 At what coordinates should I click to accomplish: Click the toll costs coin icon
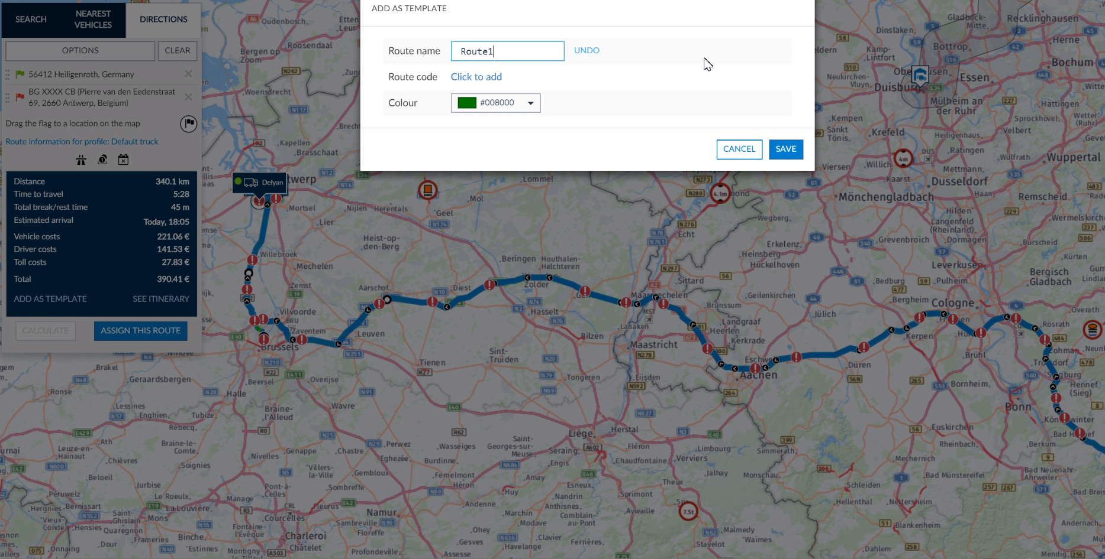[x=102, y=160]
